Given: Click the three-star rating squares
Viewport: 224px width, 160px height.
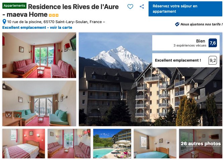Looking at the screenshot, I should pos(54,15).
